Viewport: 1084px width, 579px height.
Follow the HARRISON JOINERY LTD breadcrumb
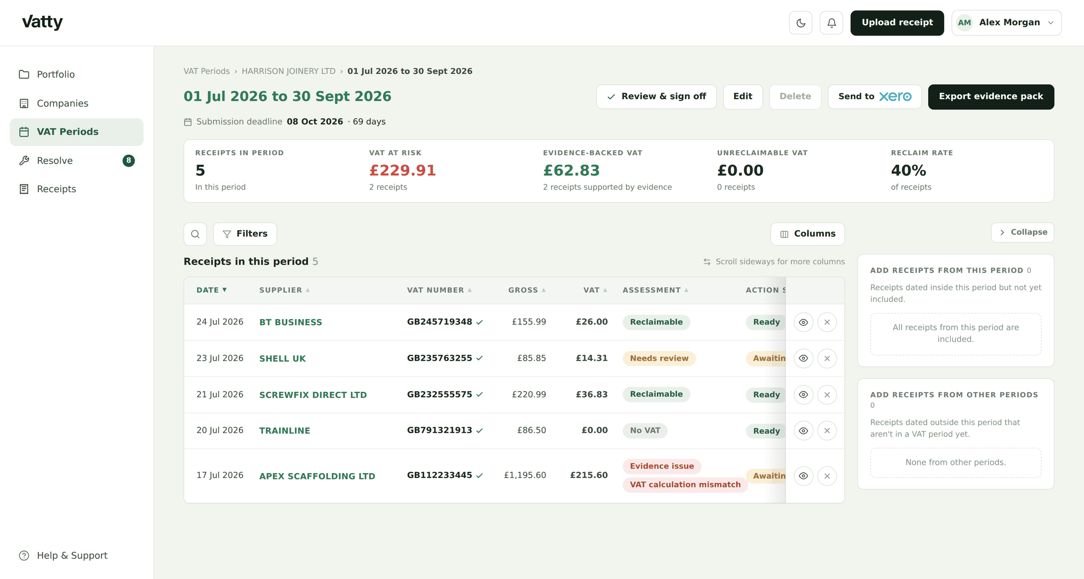(x=288, y=71)
